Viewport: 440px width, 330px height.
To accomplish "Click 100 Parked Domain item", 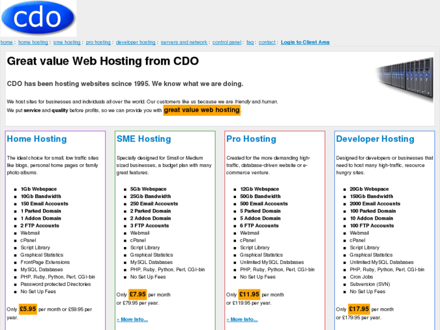I will click(x=373, y=211).
